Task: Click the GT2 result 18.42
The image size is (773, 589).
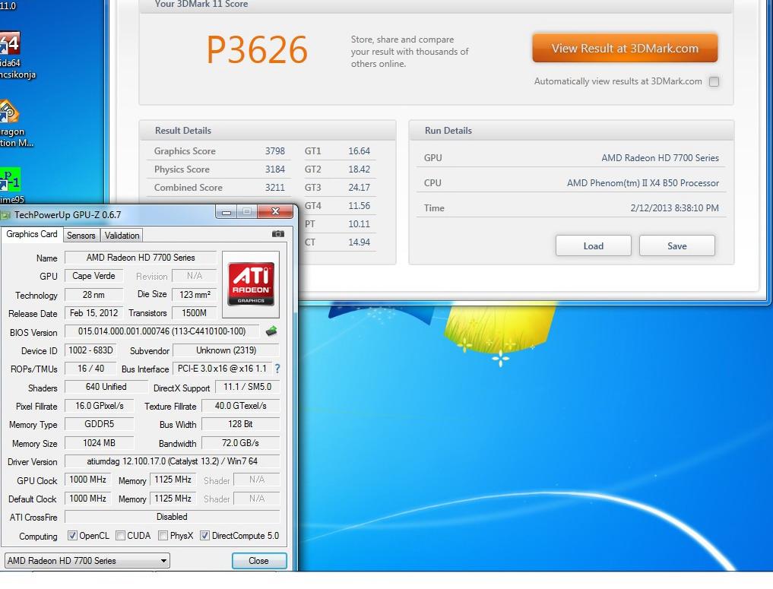Action: 360,169
